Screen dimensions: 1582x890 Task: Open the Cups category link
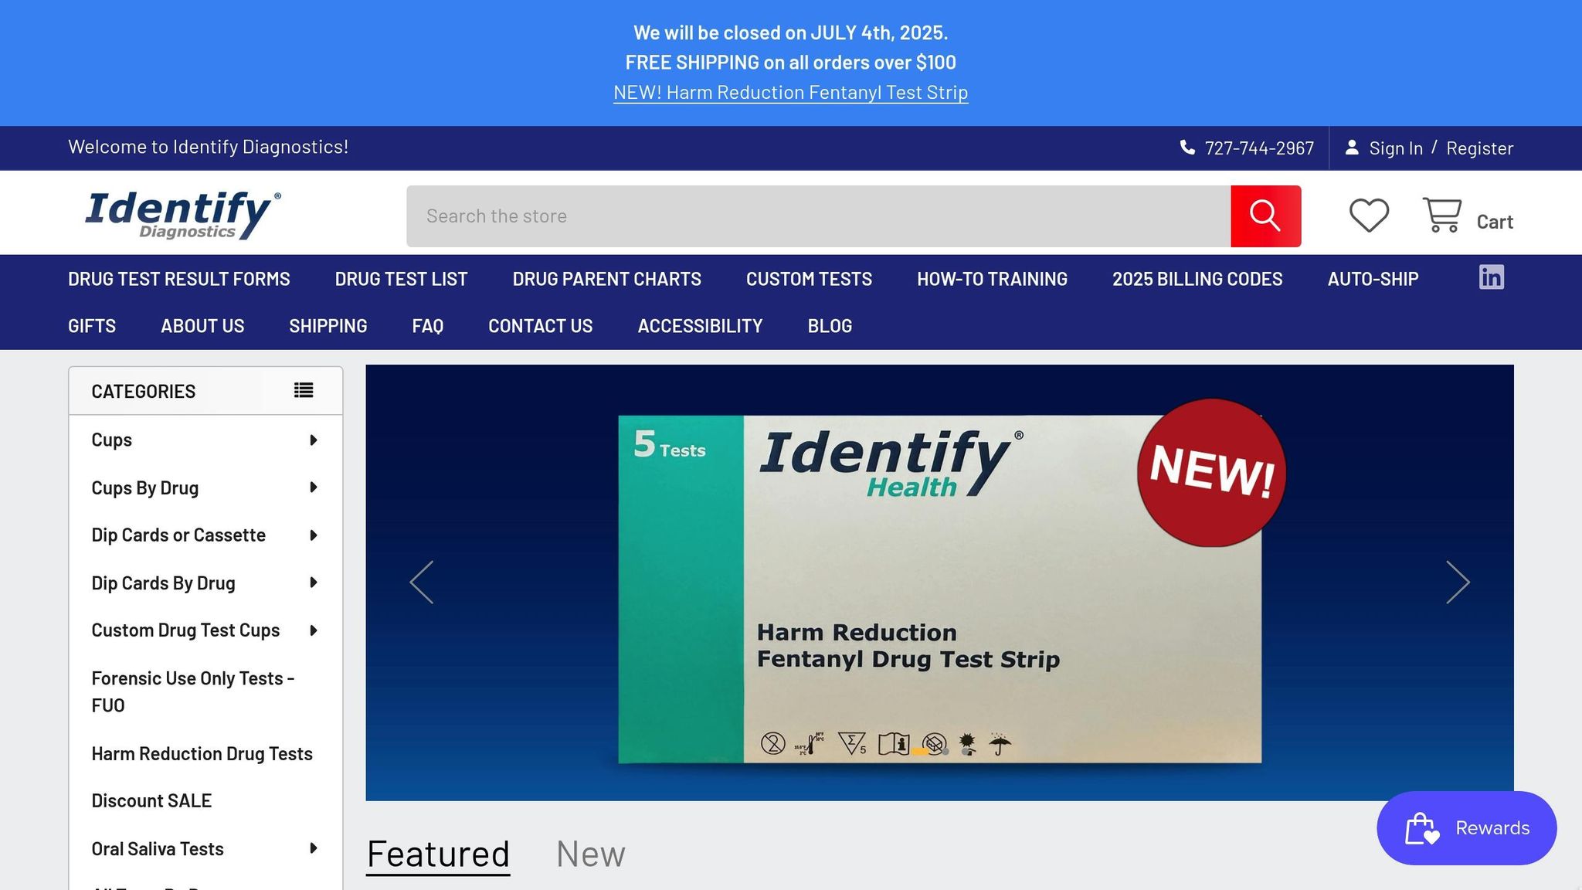pyautogui.click(x=111, y=440)
